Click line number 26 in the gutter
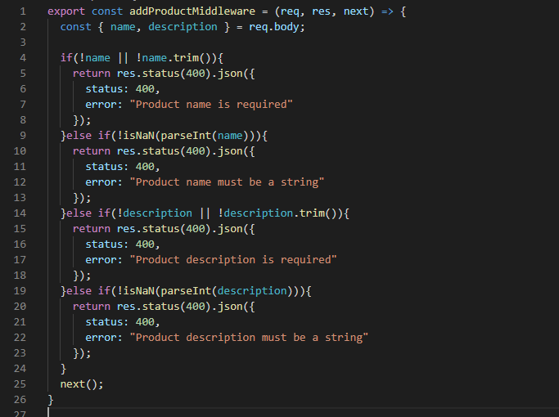Viewport: 559px width, 417px height. [x=20, y=400]
